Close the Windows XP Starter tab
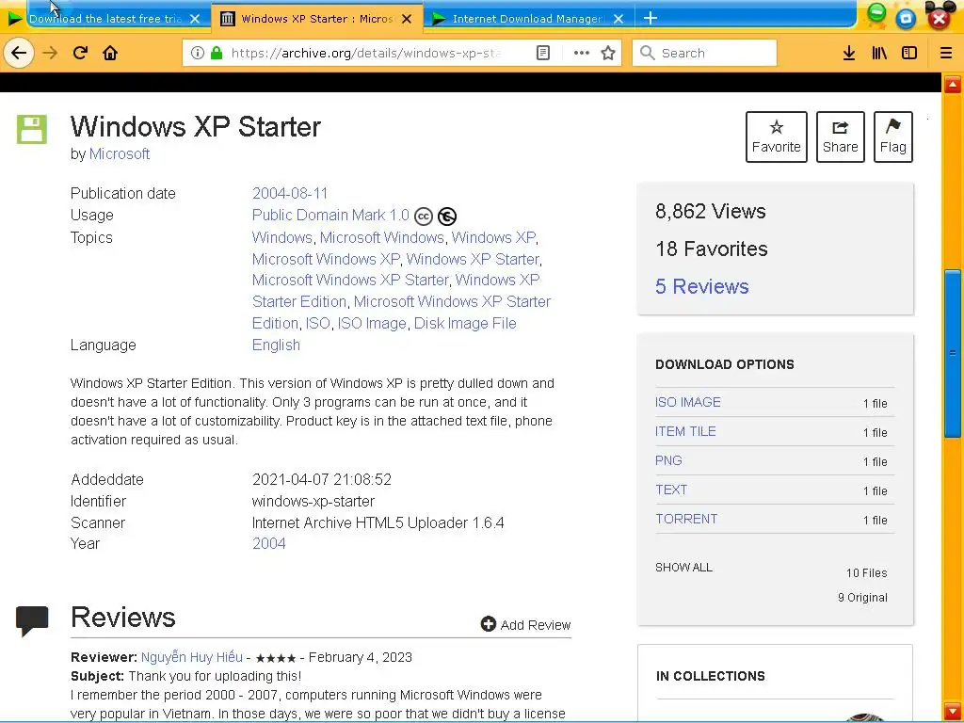 coord(407,19)
